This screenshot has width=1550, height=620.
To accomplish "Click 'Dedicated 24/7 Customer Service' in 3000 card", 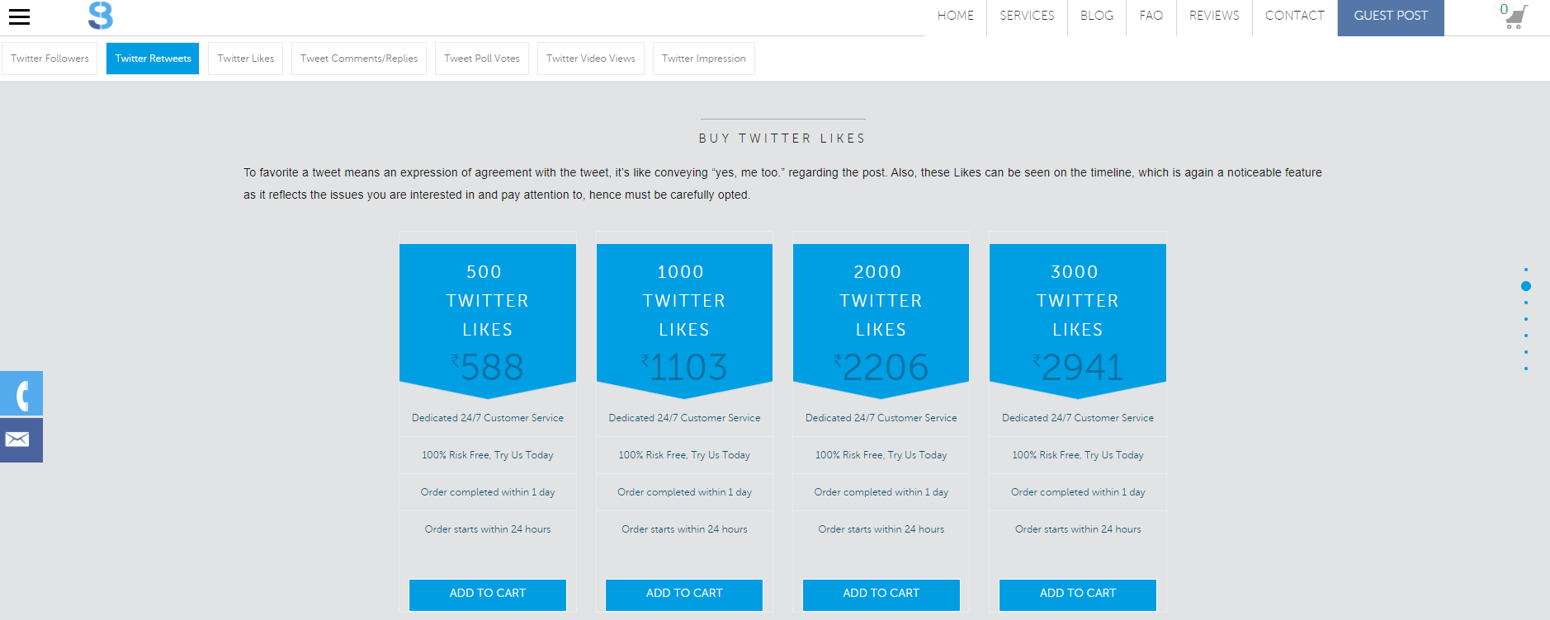I will 1078,418.
